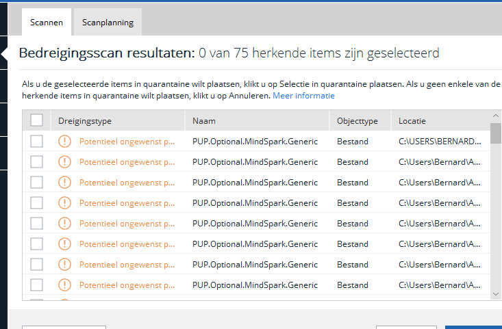Screen dimensions: 502x329
Task: Click the orange warning icon in first row
Action: point(65,142)
